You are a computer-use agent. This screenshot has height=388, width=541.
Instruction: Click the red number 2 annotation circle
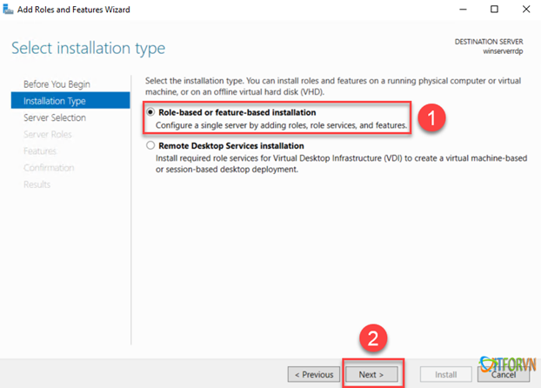tap(372, 337)
